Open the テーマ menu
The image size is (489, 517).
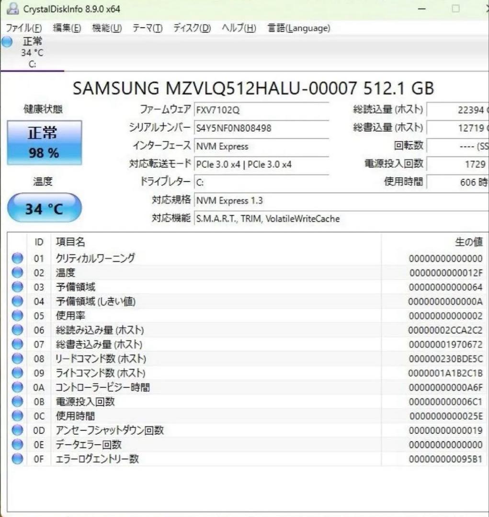click(x=147, y=28)
